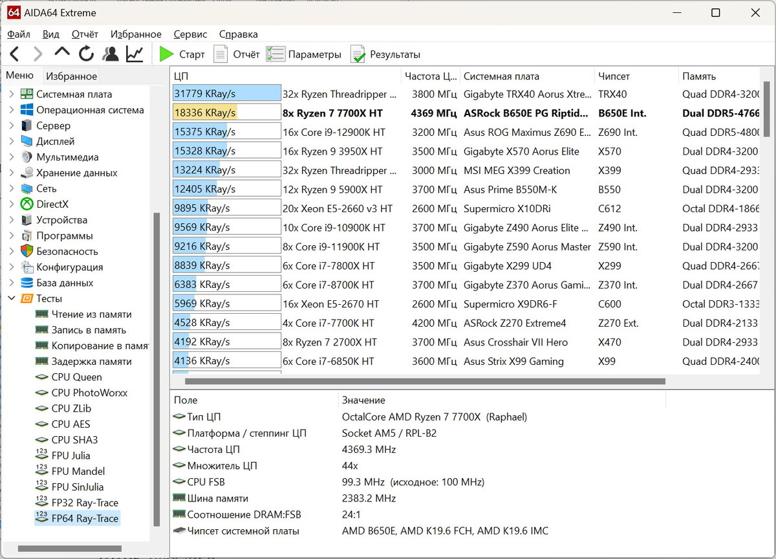This screenshot has height=559, width=776.
Task: Open Параметры from the toolbar
Action: tap(303, 54)
